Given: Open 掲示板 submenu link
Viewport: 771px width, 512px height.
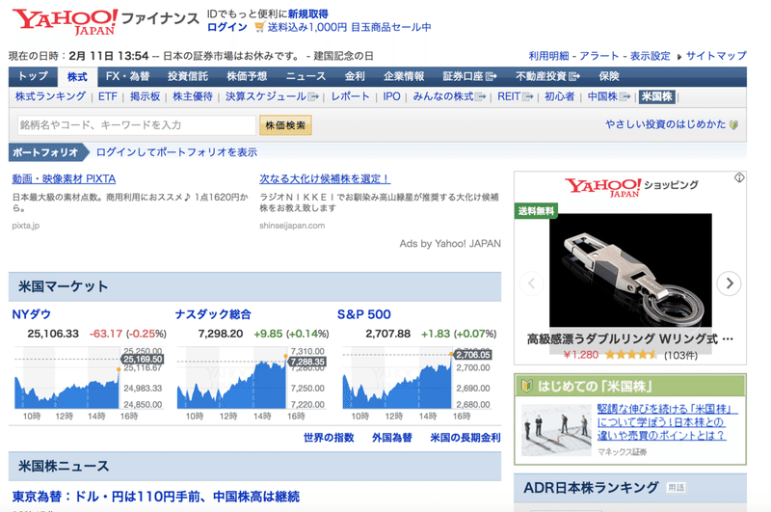Looking at the screenshot, I should pos(146,96).
